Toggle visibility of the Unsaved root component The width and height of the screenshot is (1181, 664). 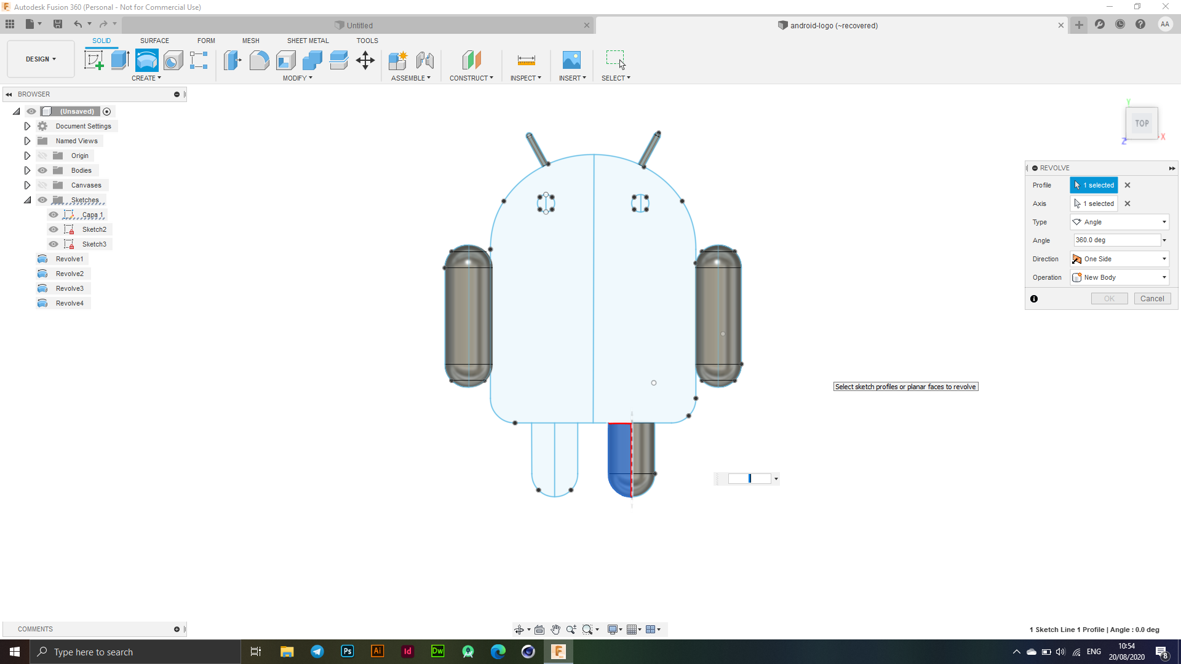coord(31,111)
